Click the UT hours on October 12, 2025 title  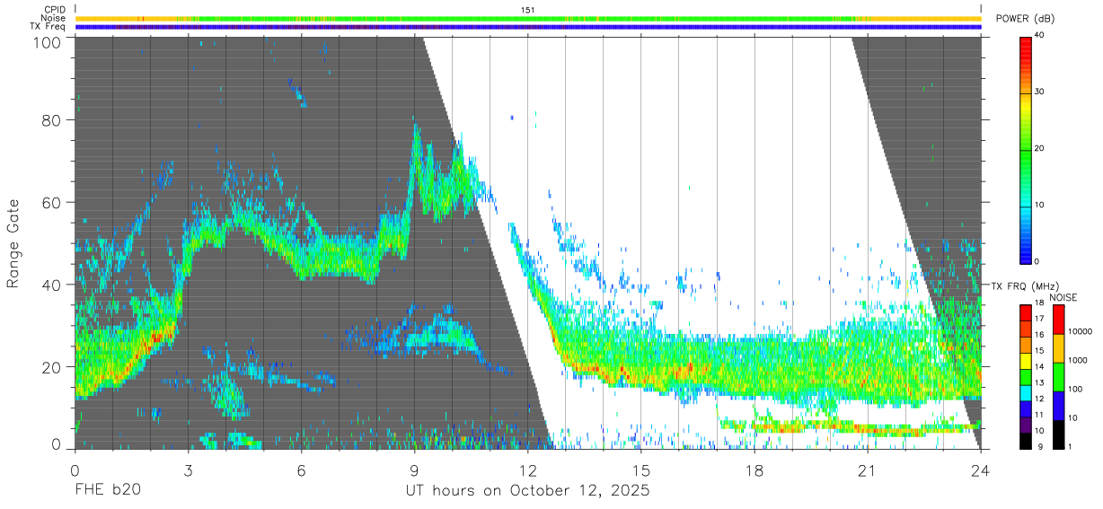(528, 491)
